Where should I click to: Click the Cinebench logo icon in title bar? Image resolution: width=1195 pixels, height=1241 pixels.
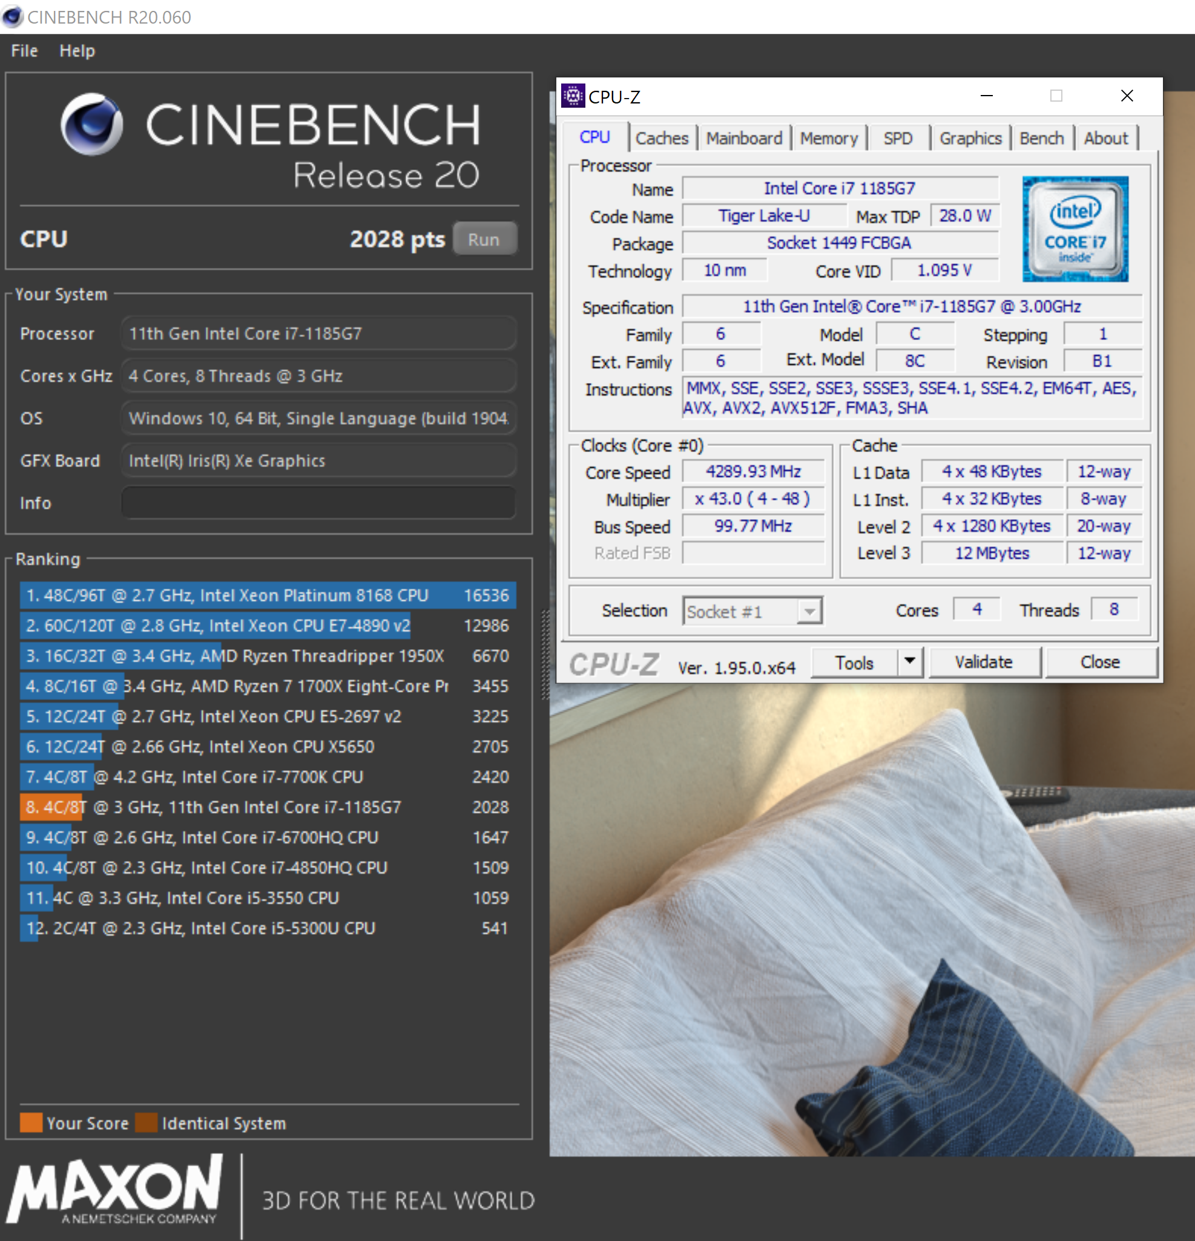coord(12,16)
